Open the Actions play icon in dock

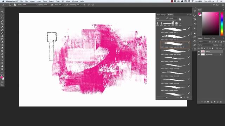coord(194,33)
